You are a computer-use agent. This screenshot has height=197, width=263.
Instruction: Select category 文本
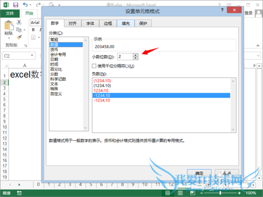(66, 84)
